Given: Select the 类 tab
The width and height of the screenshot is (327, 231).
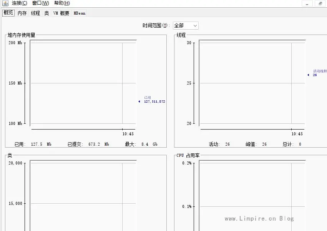Looking at the screenshot, I should point(46,13).
